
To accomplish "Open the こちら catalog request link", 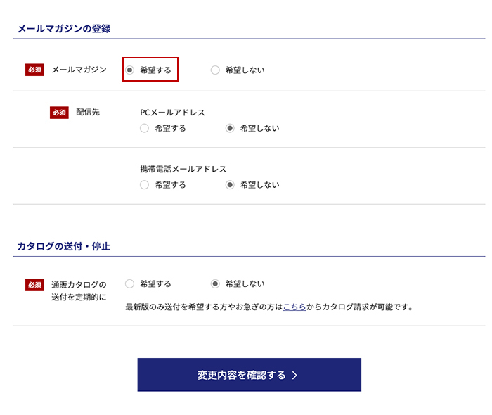I will (294, 307).
